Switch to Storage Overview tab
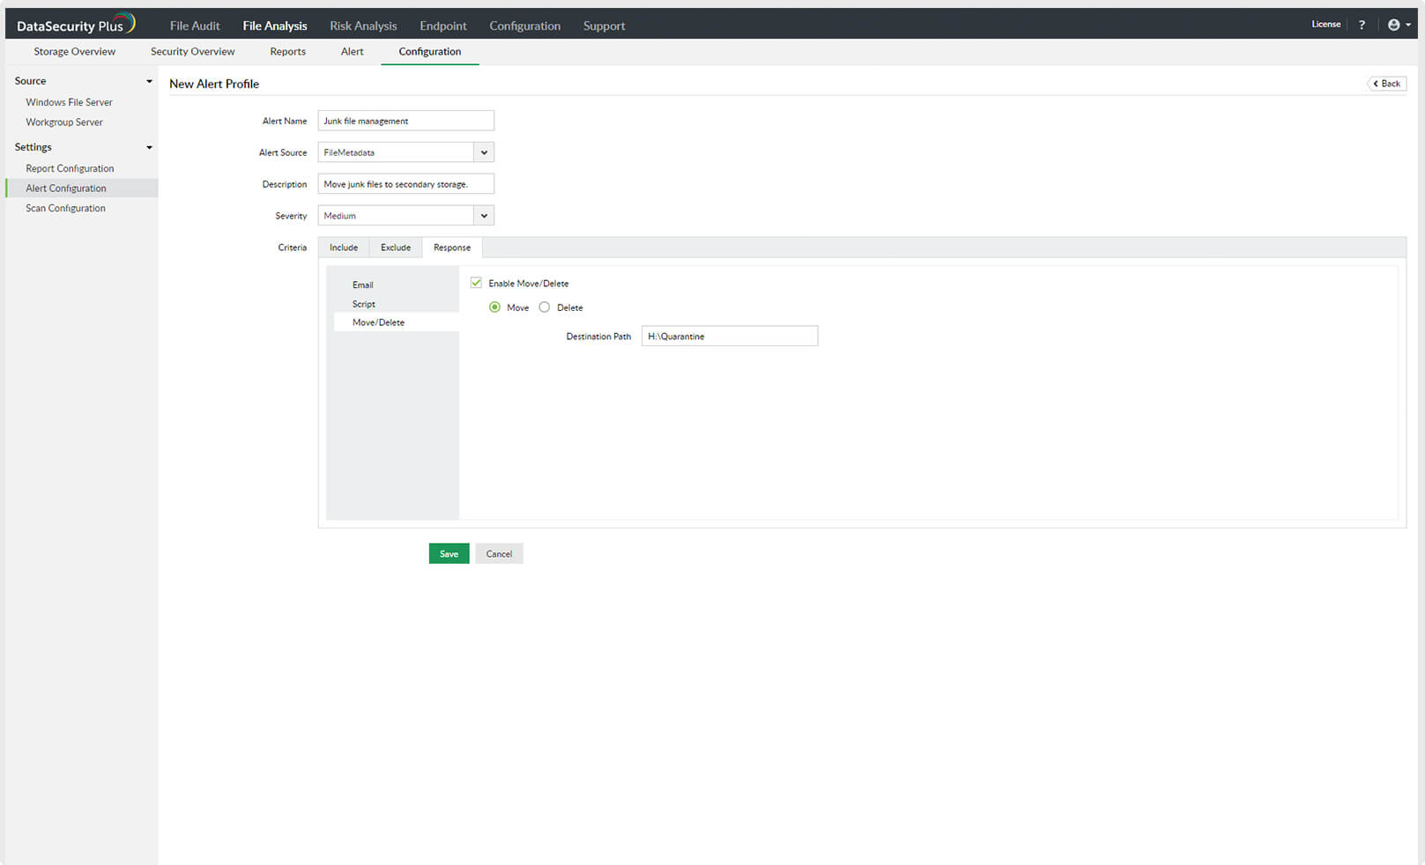Viewport: 1425px width, 865px height. [74, 51]
